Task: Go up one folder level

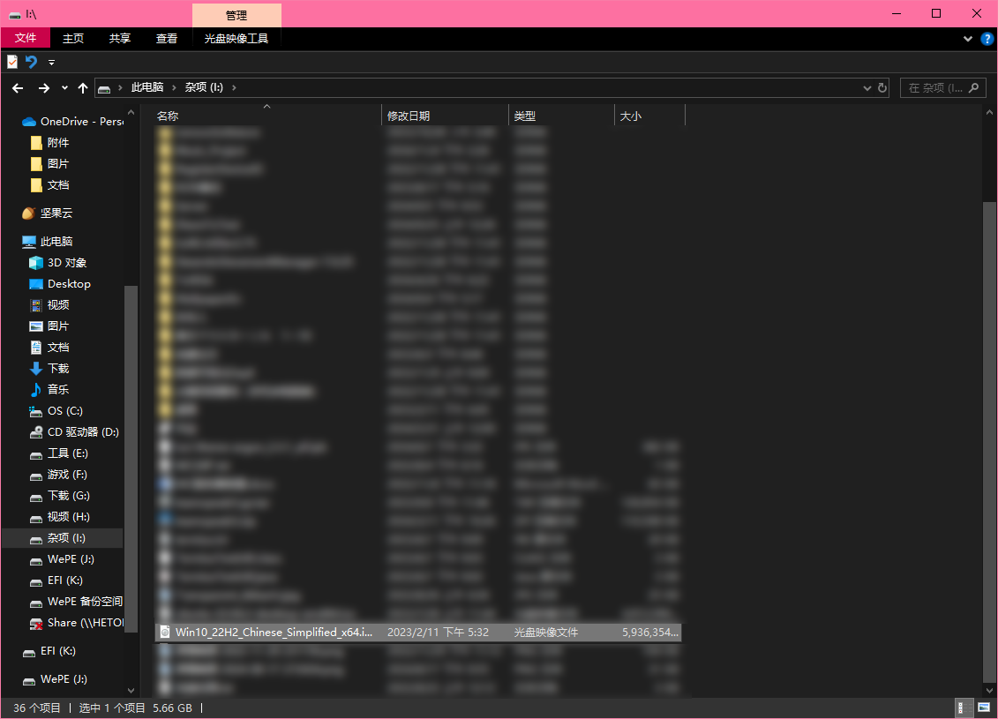Action: (x=83, y=88)
